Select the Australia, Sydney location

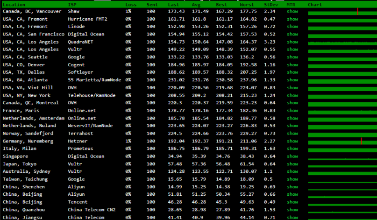click(27, 171)
